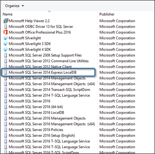Select Microsoft SQL Server 2016 (64-bit) name
Image resolution: width=155 pixels, height=154 pixels.
36,107
